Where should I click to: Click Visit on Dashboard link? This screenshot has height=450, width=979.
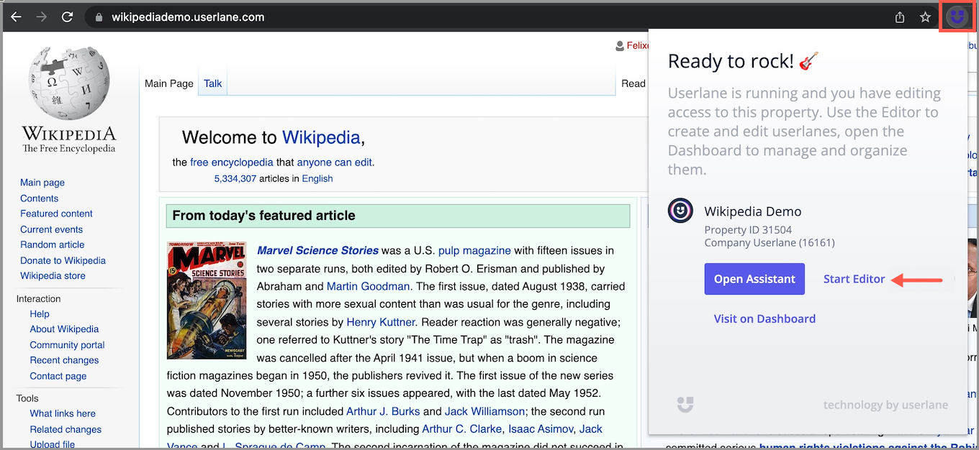764,318
